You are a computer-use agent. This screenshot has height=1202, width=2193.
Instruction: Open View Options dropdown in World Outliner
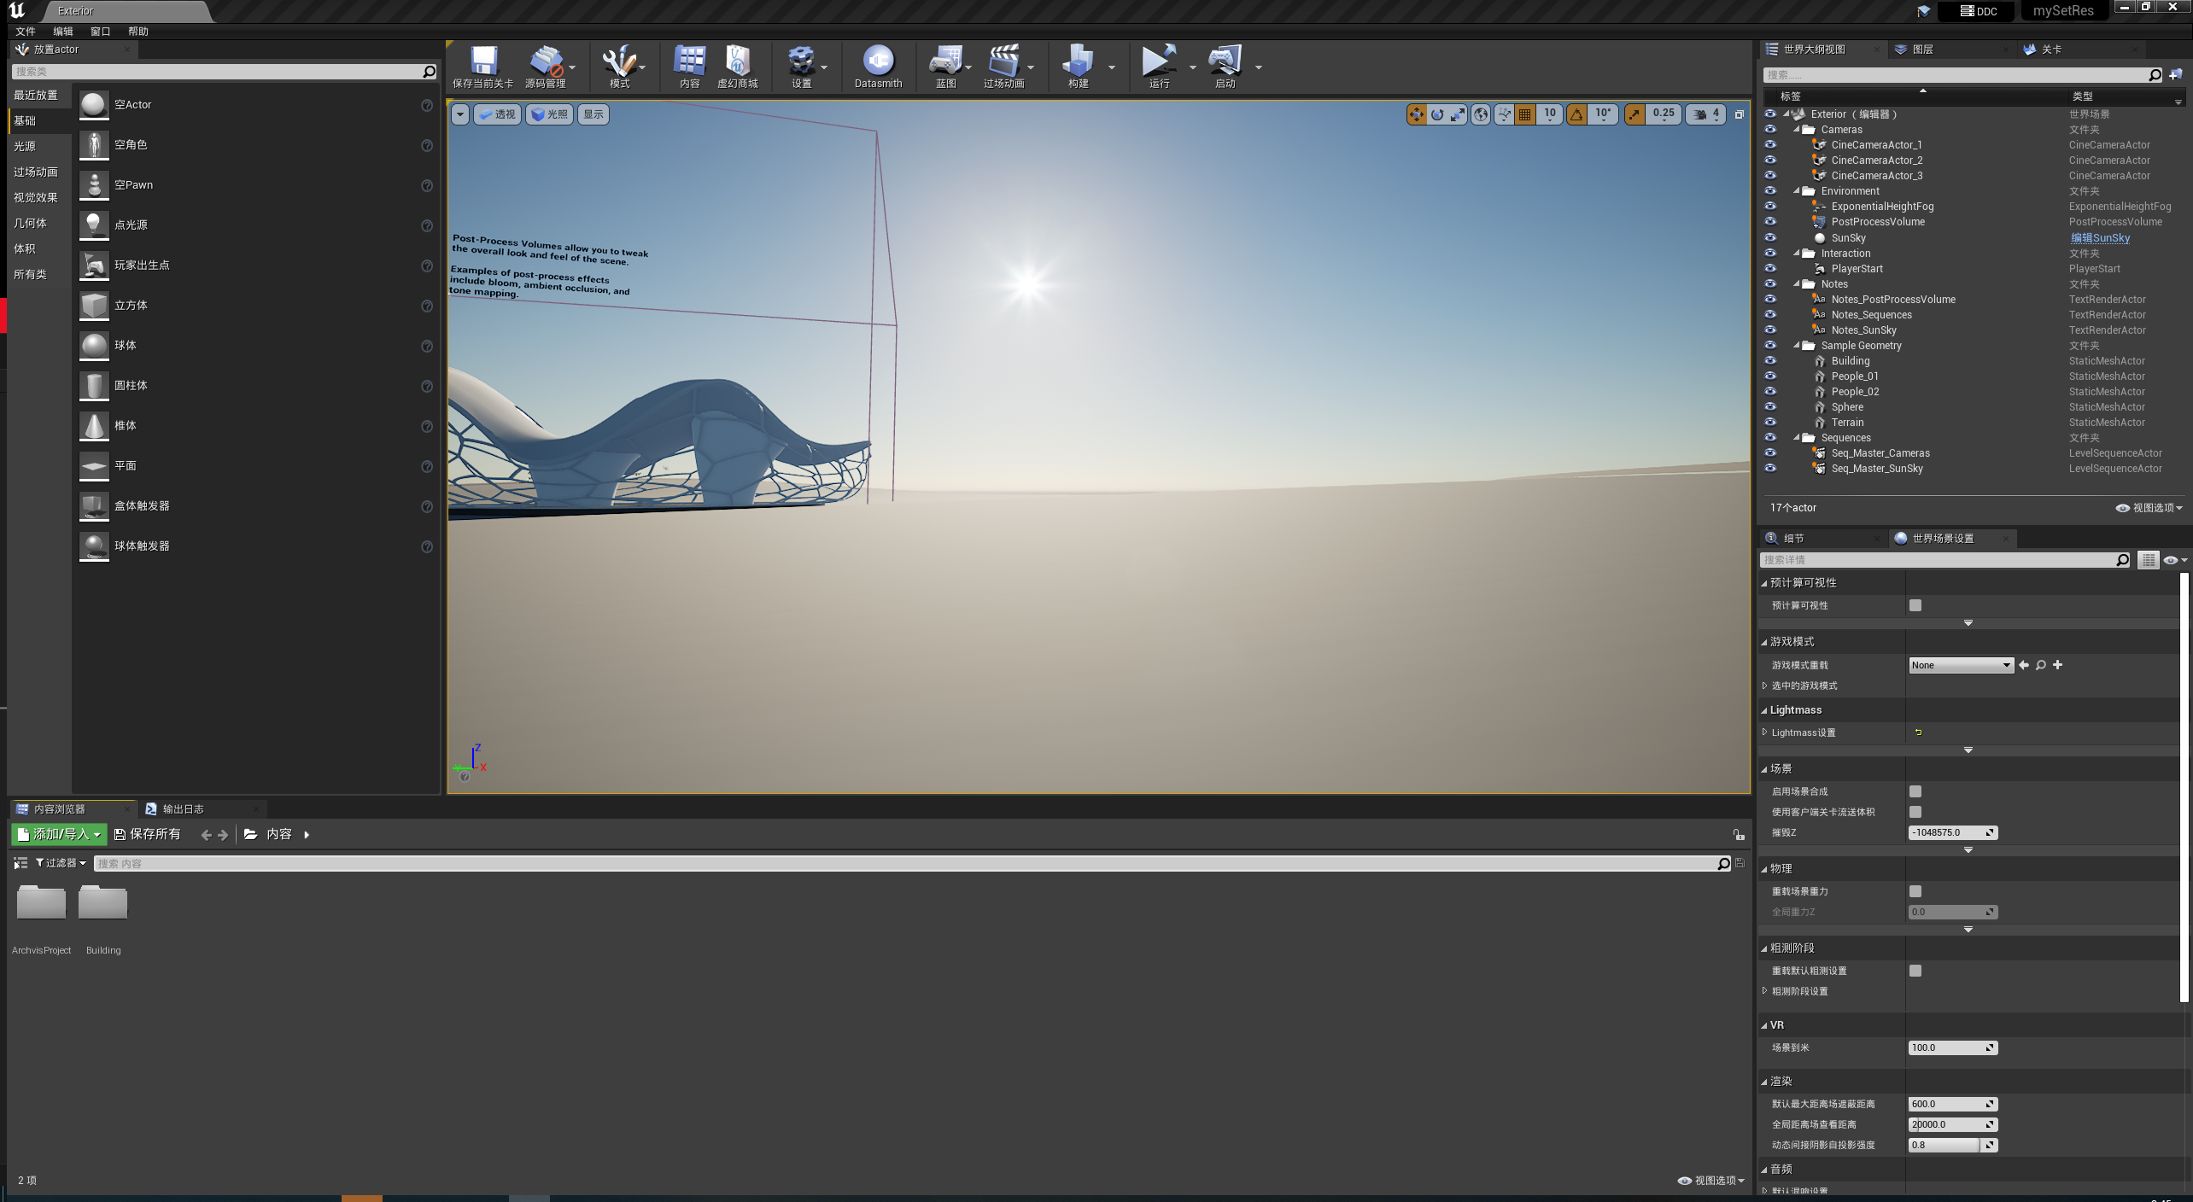tap(2149, 508)
